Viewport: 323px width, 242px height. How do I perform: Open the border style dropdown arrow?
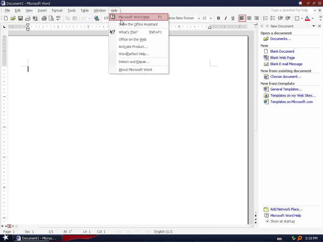point(302,18)
